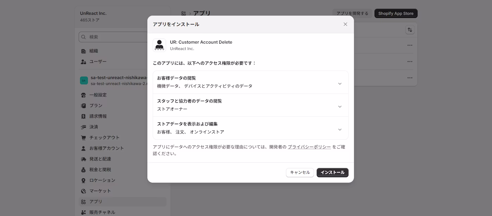Click the キャンセル button
Screen dimensions: 492x216
point(300,172)
